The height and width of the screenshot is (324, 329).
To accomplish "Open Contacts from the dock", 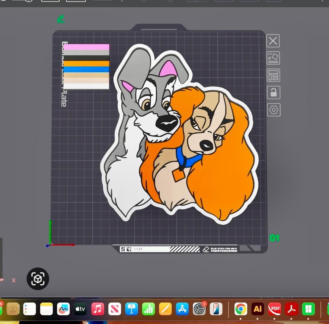I will tap(13, 309).
